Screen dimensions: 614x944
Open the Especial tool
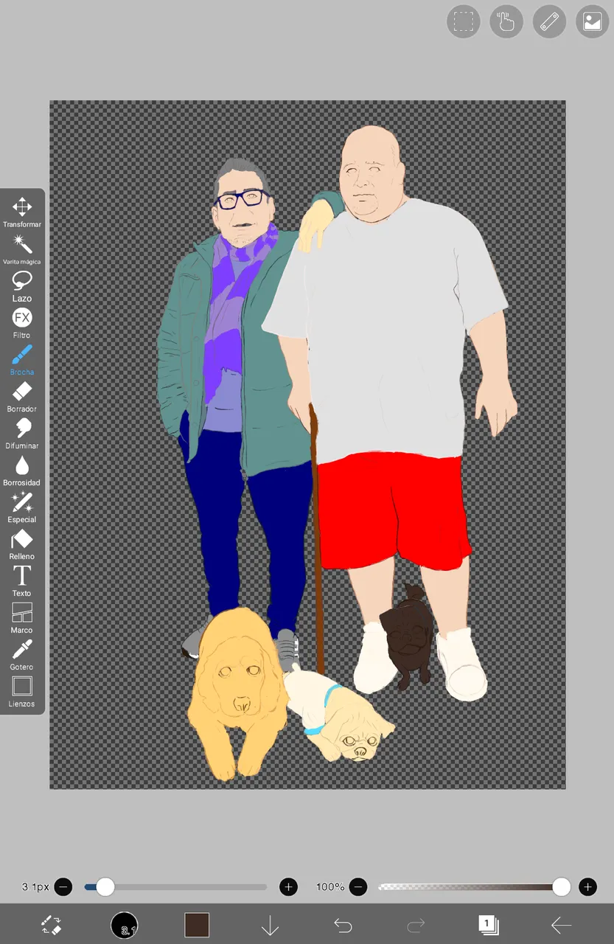click(x=22, y=507)
